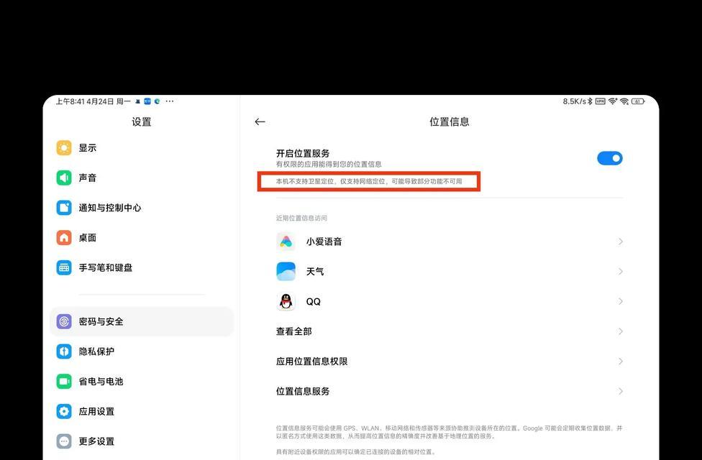Tap the VPN indicator in status bar
Screen dimensions: 702x460
tap(600, 101)
